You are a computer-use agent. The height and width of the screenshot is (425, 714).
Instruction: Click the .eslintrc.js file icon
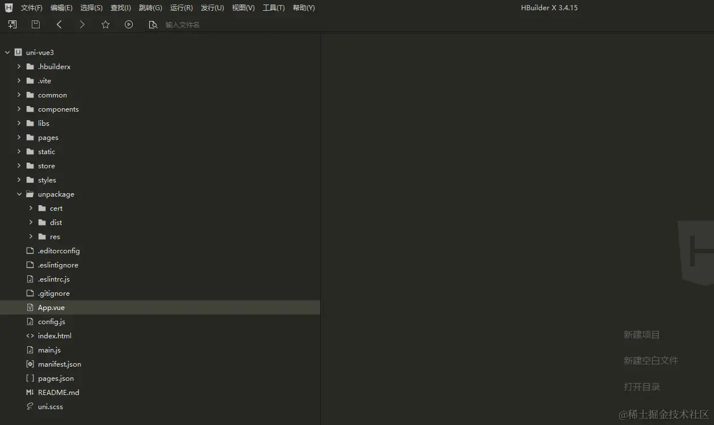pyautogui.click(x=30, y=279)
